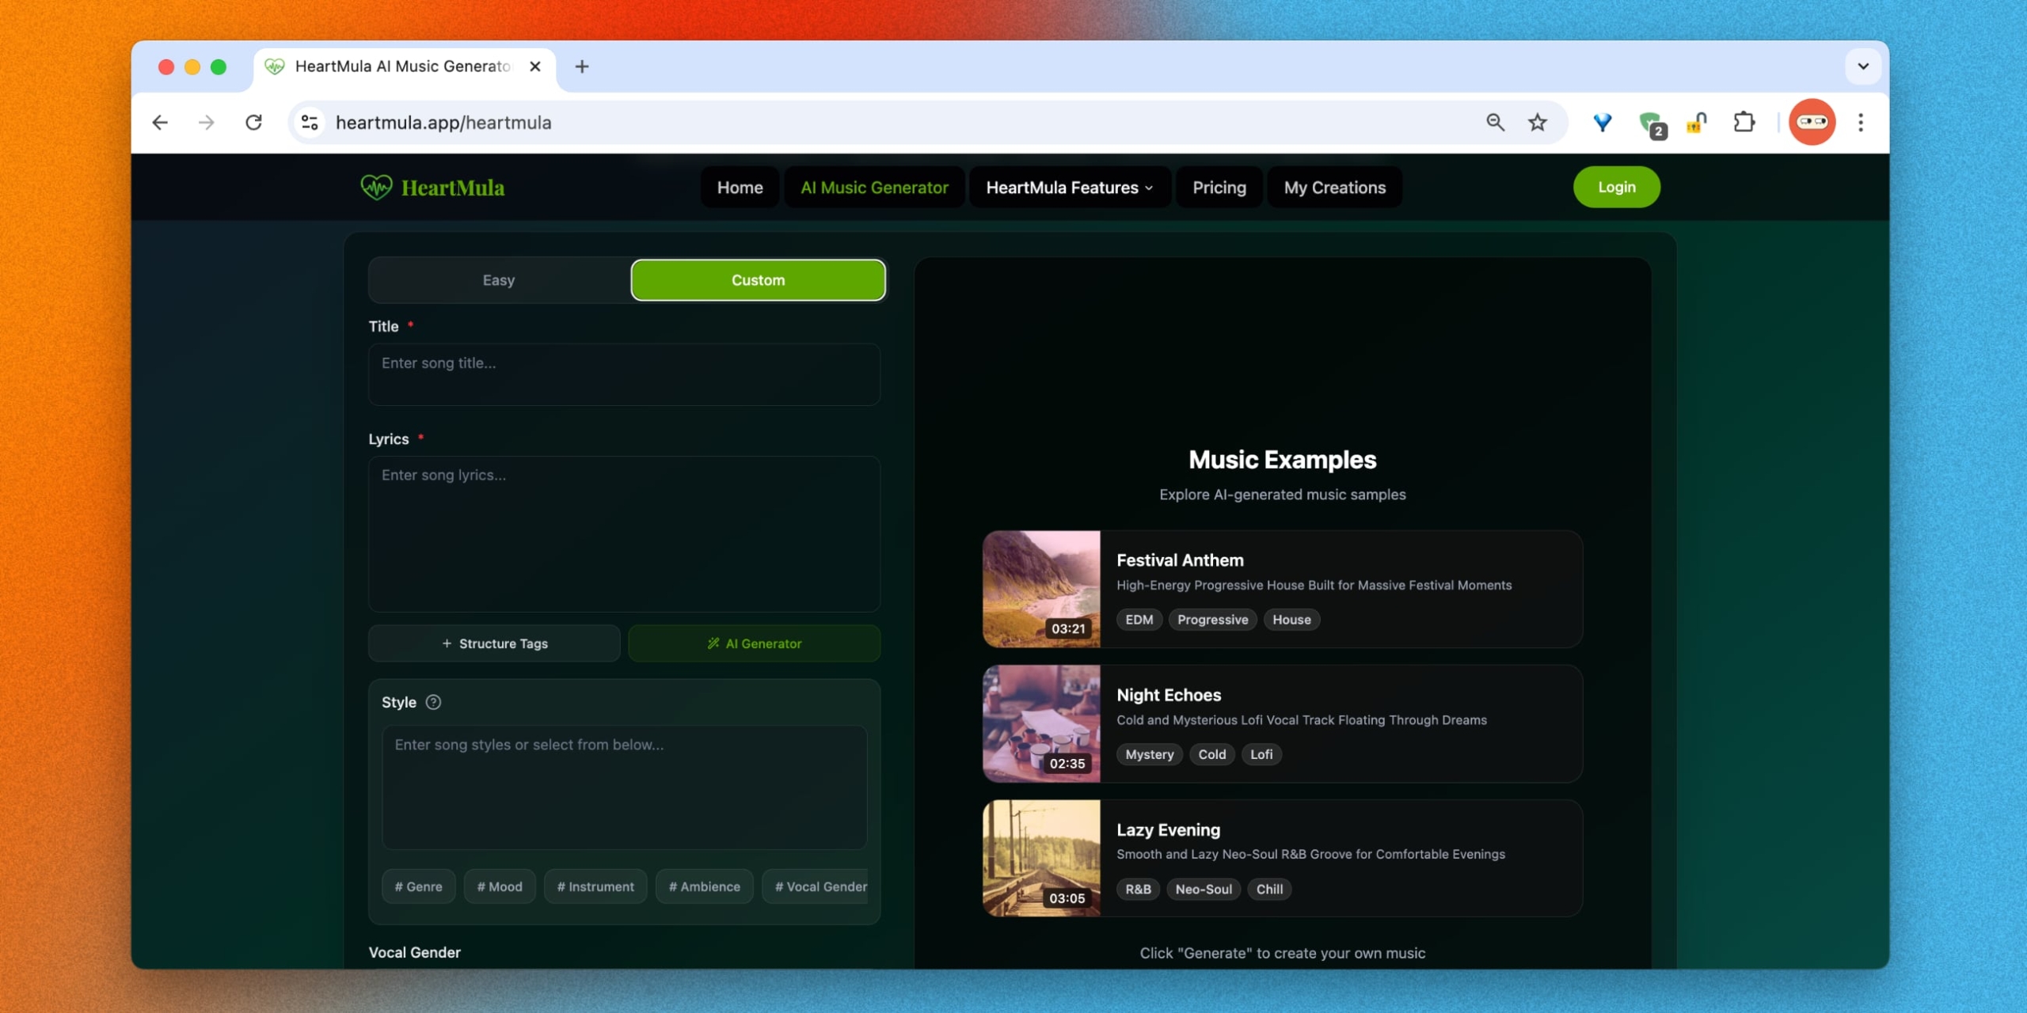Reload the page with refresh icon
Screen dimensions: 2027x1013
point(253,123)
